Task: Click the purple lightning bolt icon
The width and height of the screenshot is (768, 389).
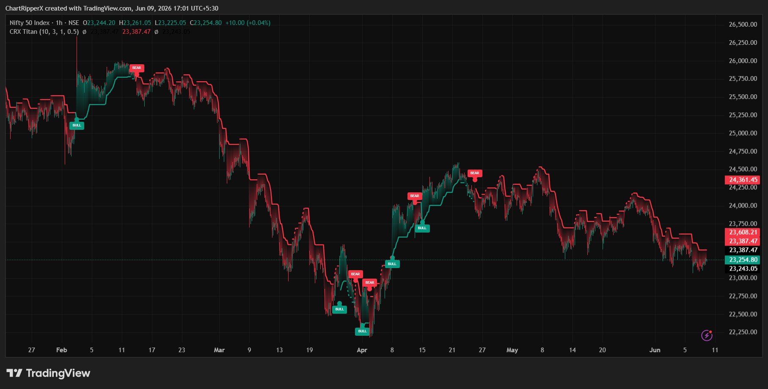Action: [707, 335]
